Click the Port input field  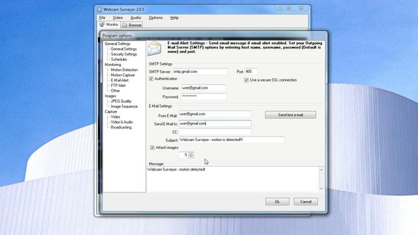pyautogui.click(x=251, y=72)
